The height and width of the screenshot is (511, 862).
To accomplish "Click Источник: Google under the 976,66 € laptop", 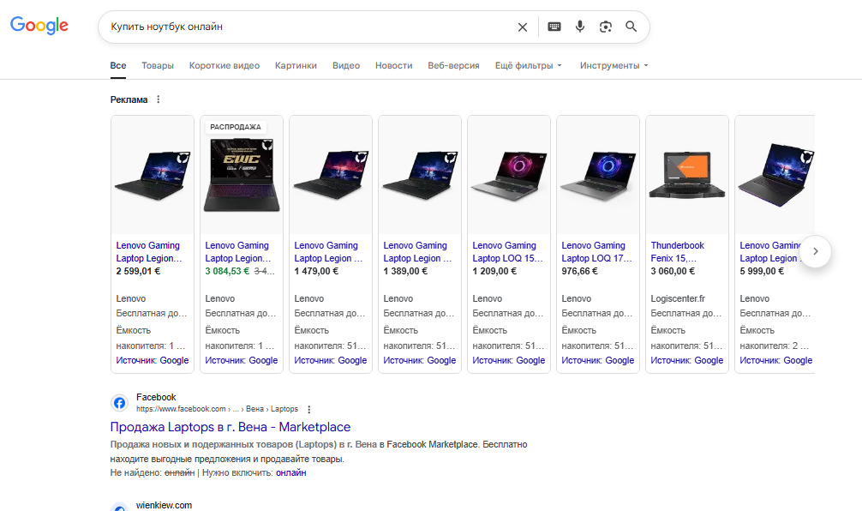I will pyautogui.click(x=597, y=360).
